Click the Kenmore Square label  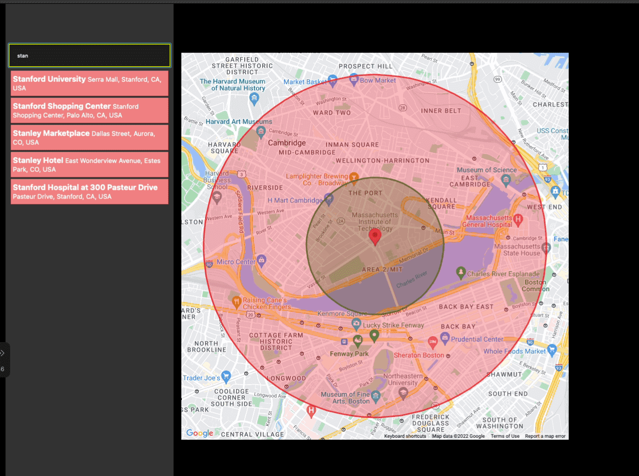point(342,314)
